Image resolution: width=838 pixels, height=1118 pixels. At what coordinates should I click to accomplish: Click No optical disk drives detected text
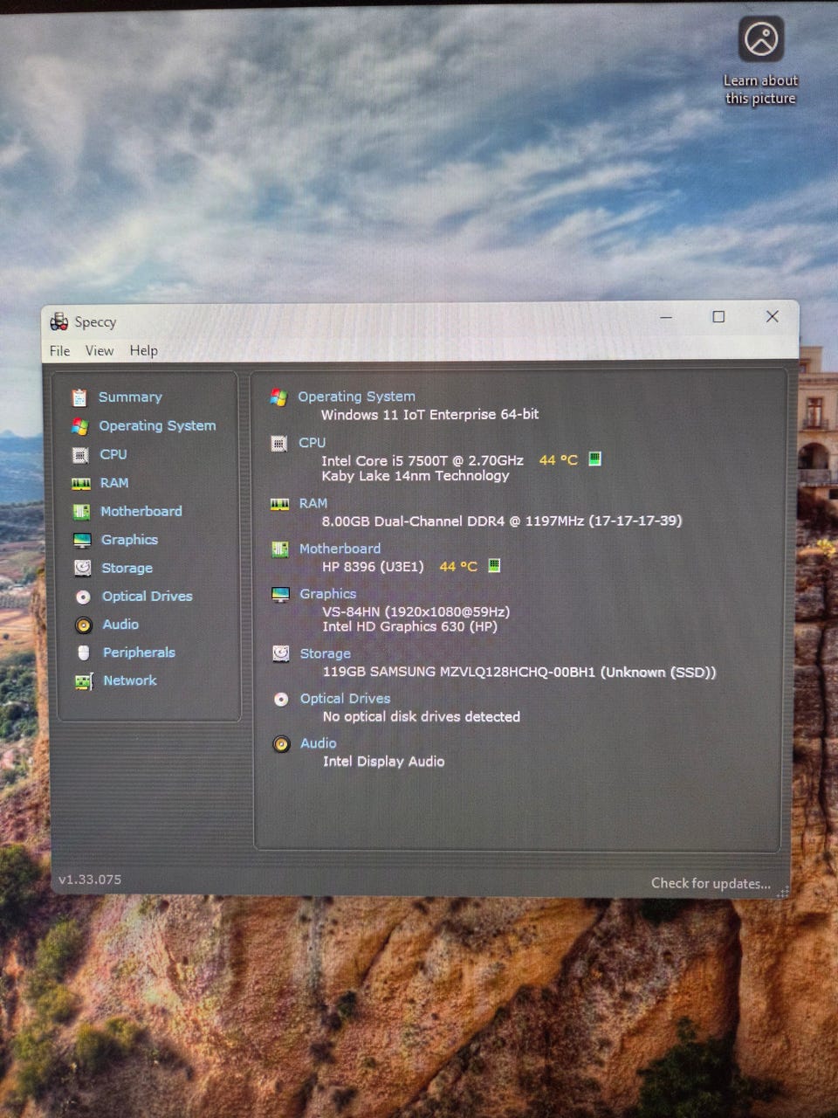(422, 717)
